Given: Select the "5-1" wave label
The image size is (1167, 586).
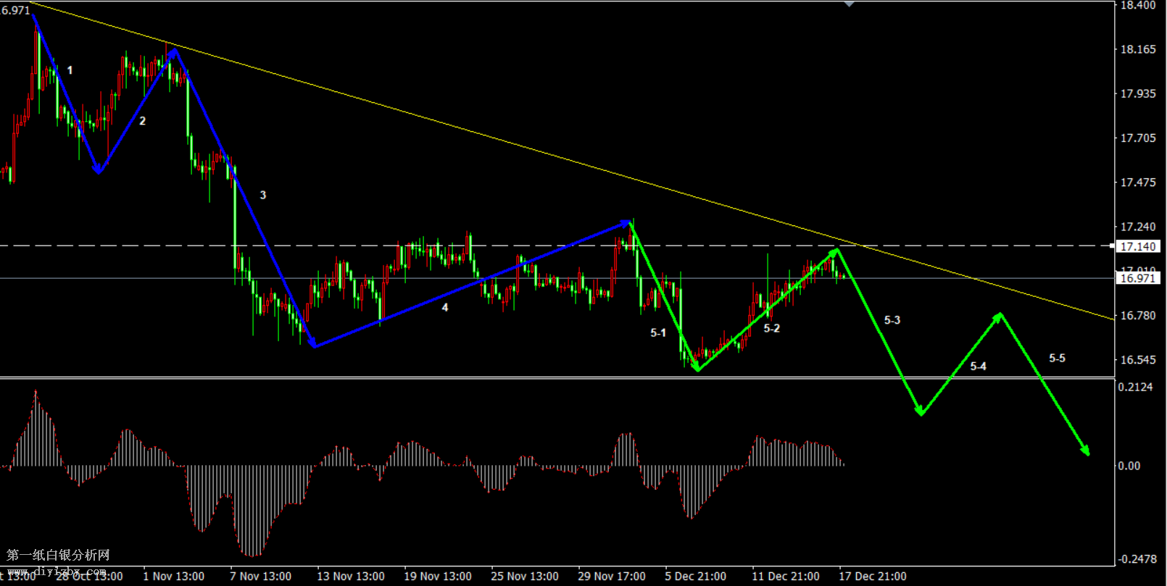Looking at the screenshot, I should click(x=657, y=333).
